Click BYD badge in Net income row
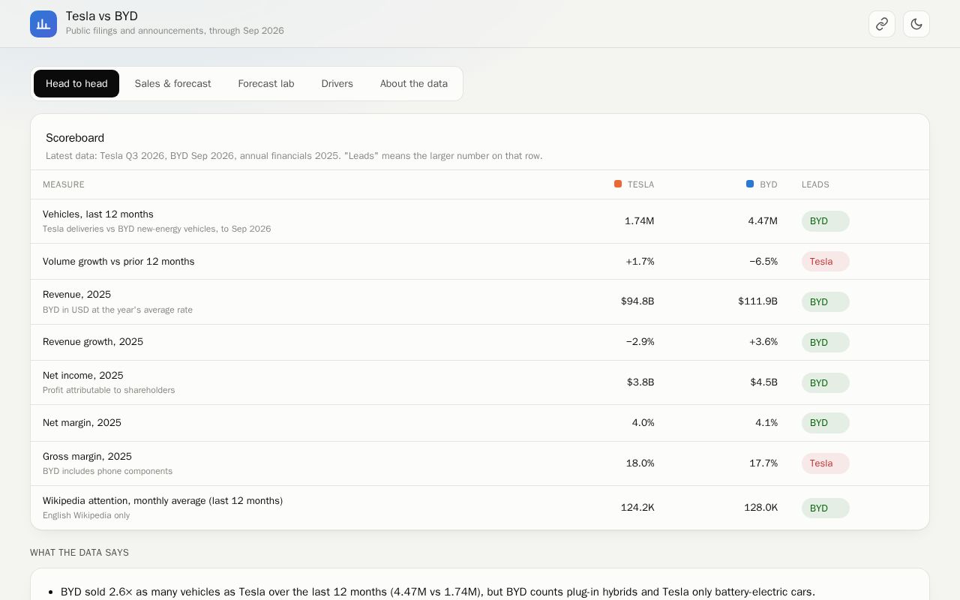This screenshot has height=600, width=960. pos(825,383)
